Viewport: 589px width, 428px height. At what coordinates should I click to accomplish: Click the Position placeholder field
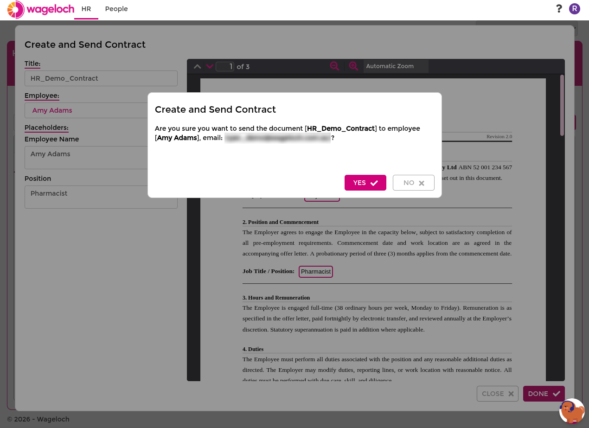pos(101,197)
